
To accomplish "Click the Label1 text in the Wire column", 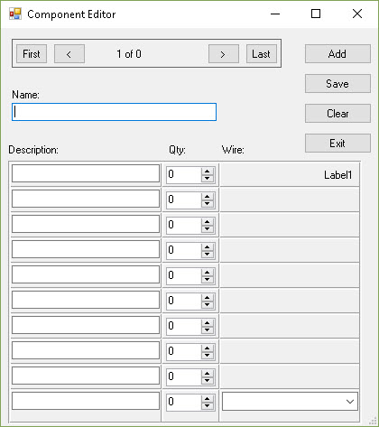I will (x=337, y=175).
